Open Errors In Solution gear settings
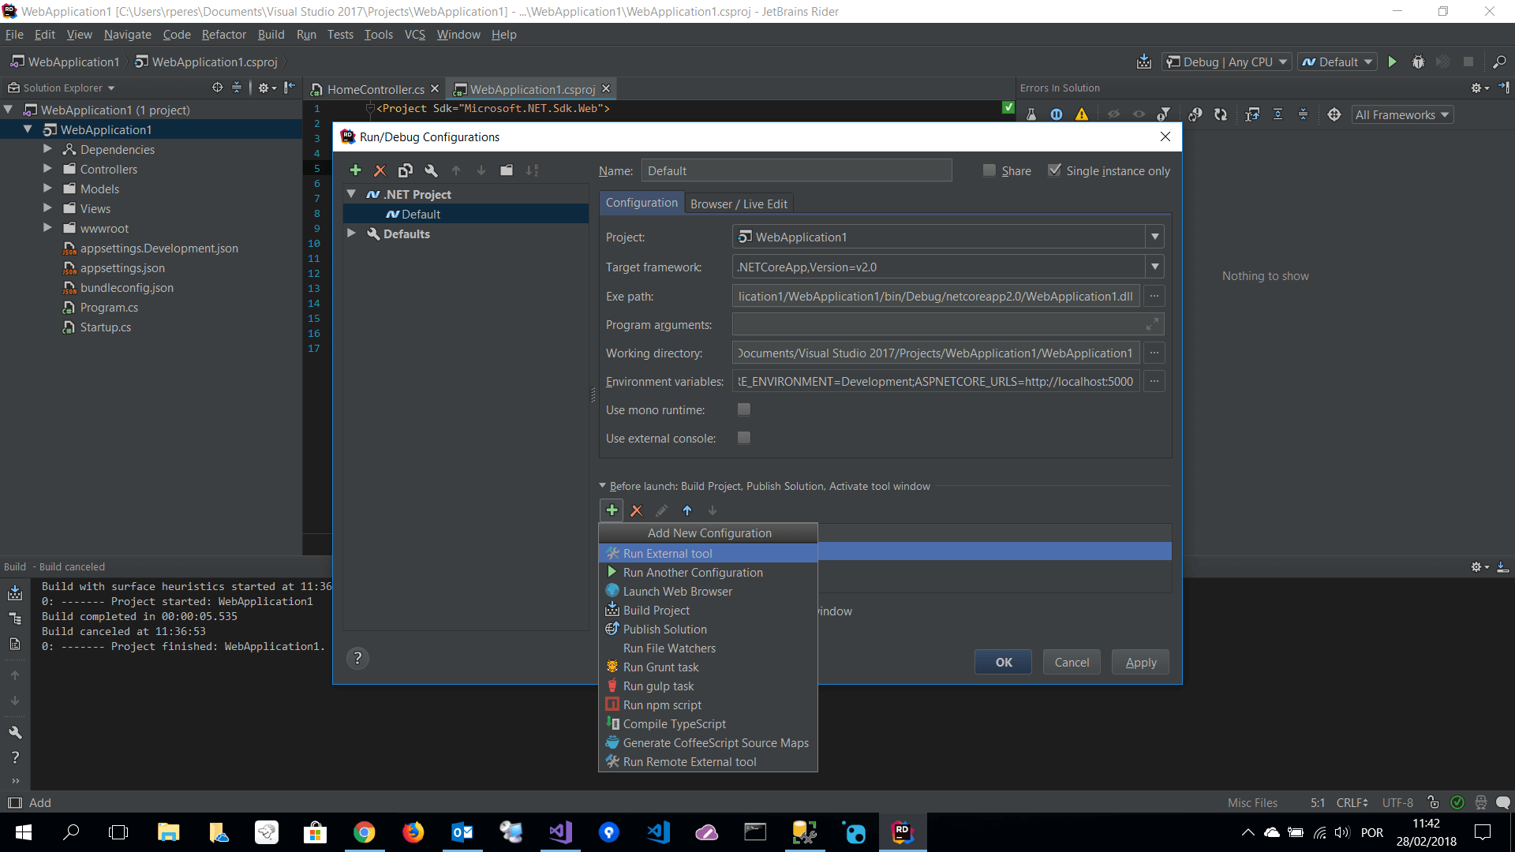The height and width of the screenshot is (852, 1515). click(1479, 88)
